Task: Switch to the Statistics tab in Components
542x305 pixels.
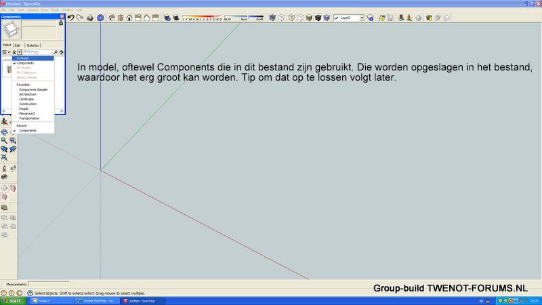Action: click(33, 45)
